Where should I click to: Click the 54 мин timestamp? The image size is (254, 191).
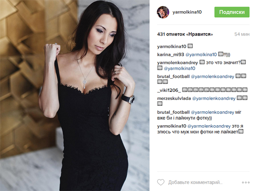click(242, 34)
